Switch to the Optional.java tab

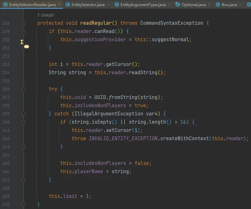(x=193, y=5)
